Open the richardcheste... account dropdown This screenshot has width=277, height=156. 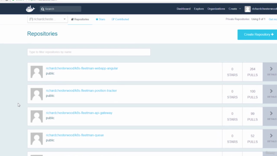[x=47, y=19]
